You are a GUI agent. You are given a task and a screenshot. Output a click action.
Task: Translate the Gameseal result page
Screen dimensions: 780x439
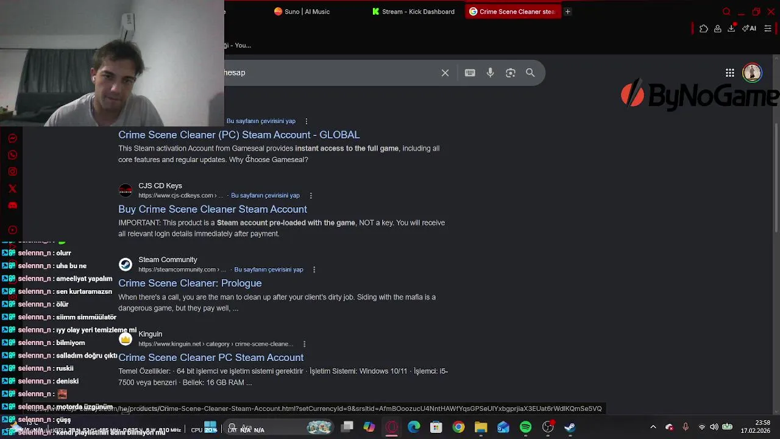261,121
